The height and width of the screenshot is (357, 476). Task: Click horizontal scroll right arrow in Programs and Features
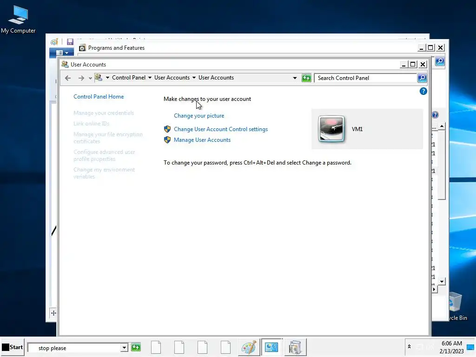434,289
